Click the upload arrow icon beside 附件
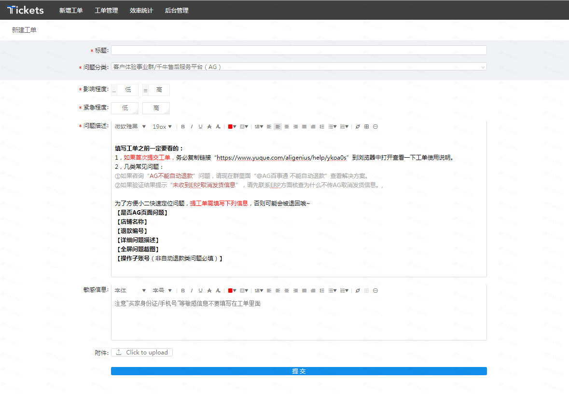The image size is (569, 394). pyautogui.click(x=119, y=352)
